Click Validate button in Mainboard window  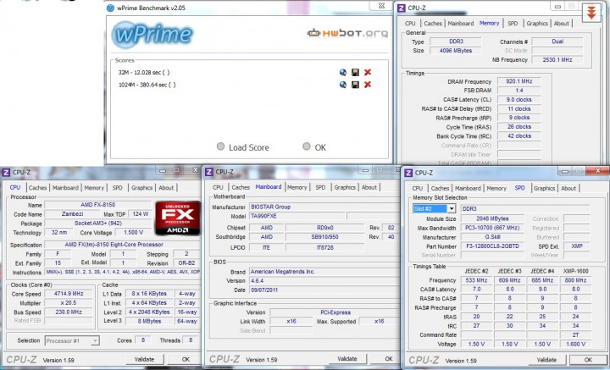coord(347,359)
